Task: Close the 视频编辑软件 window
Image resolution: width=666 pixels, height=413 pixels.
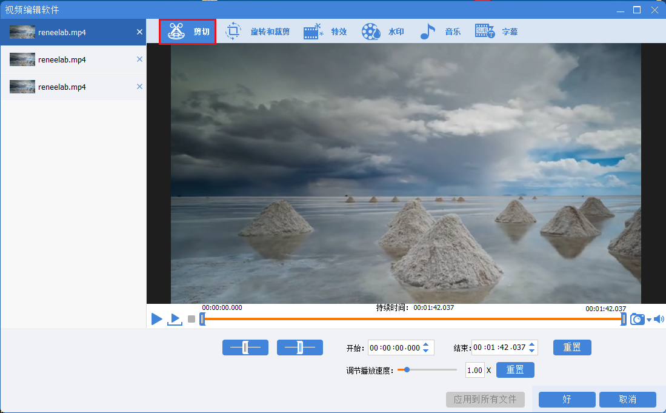Action: click(654, 10)
